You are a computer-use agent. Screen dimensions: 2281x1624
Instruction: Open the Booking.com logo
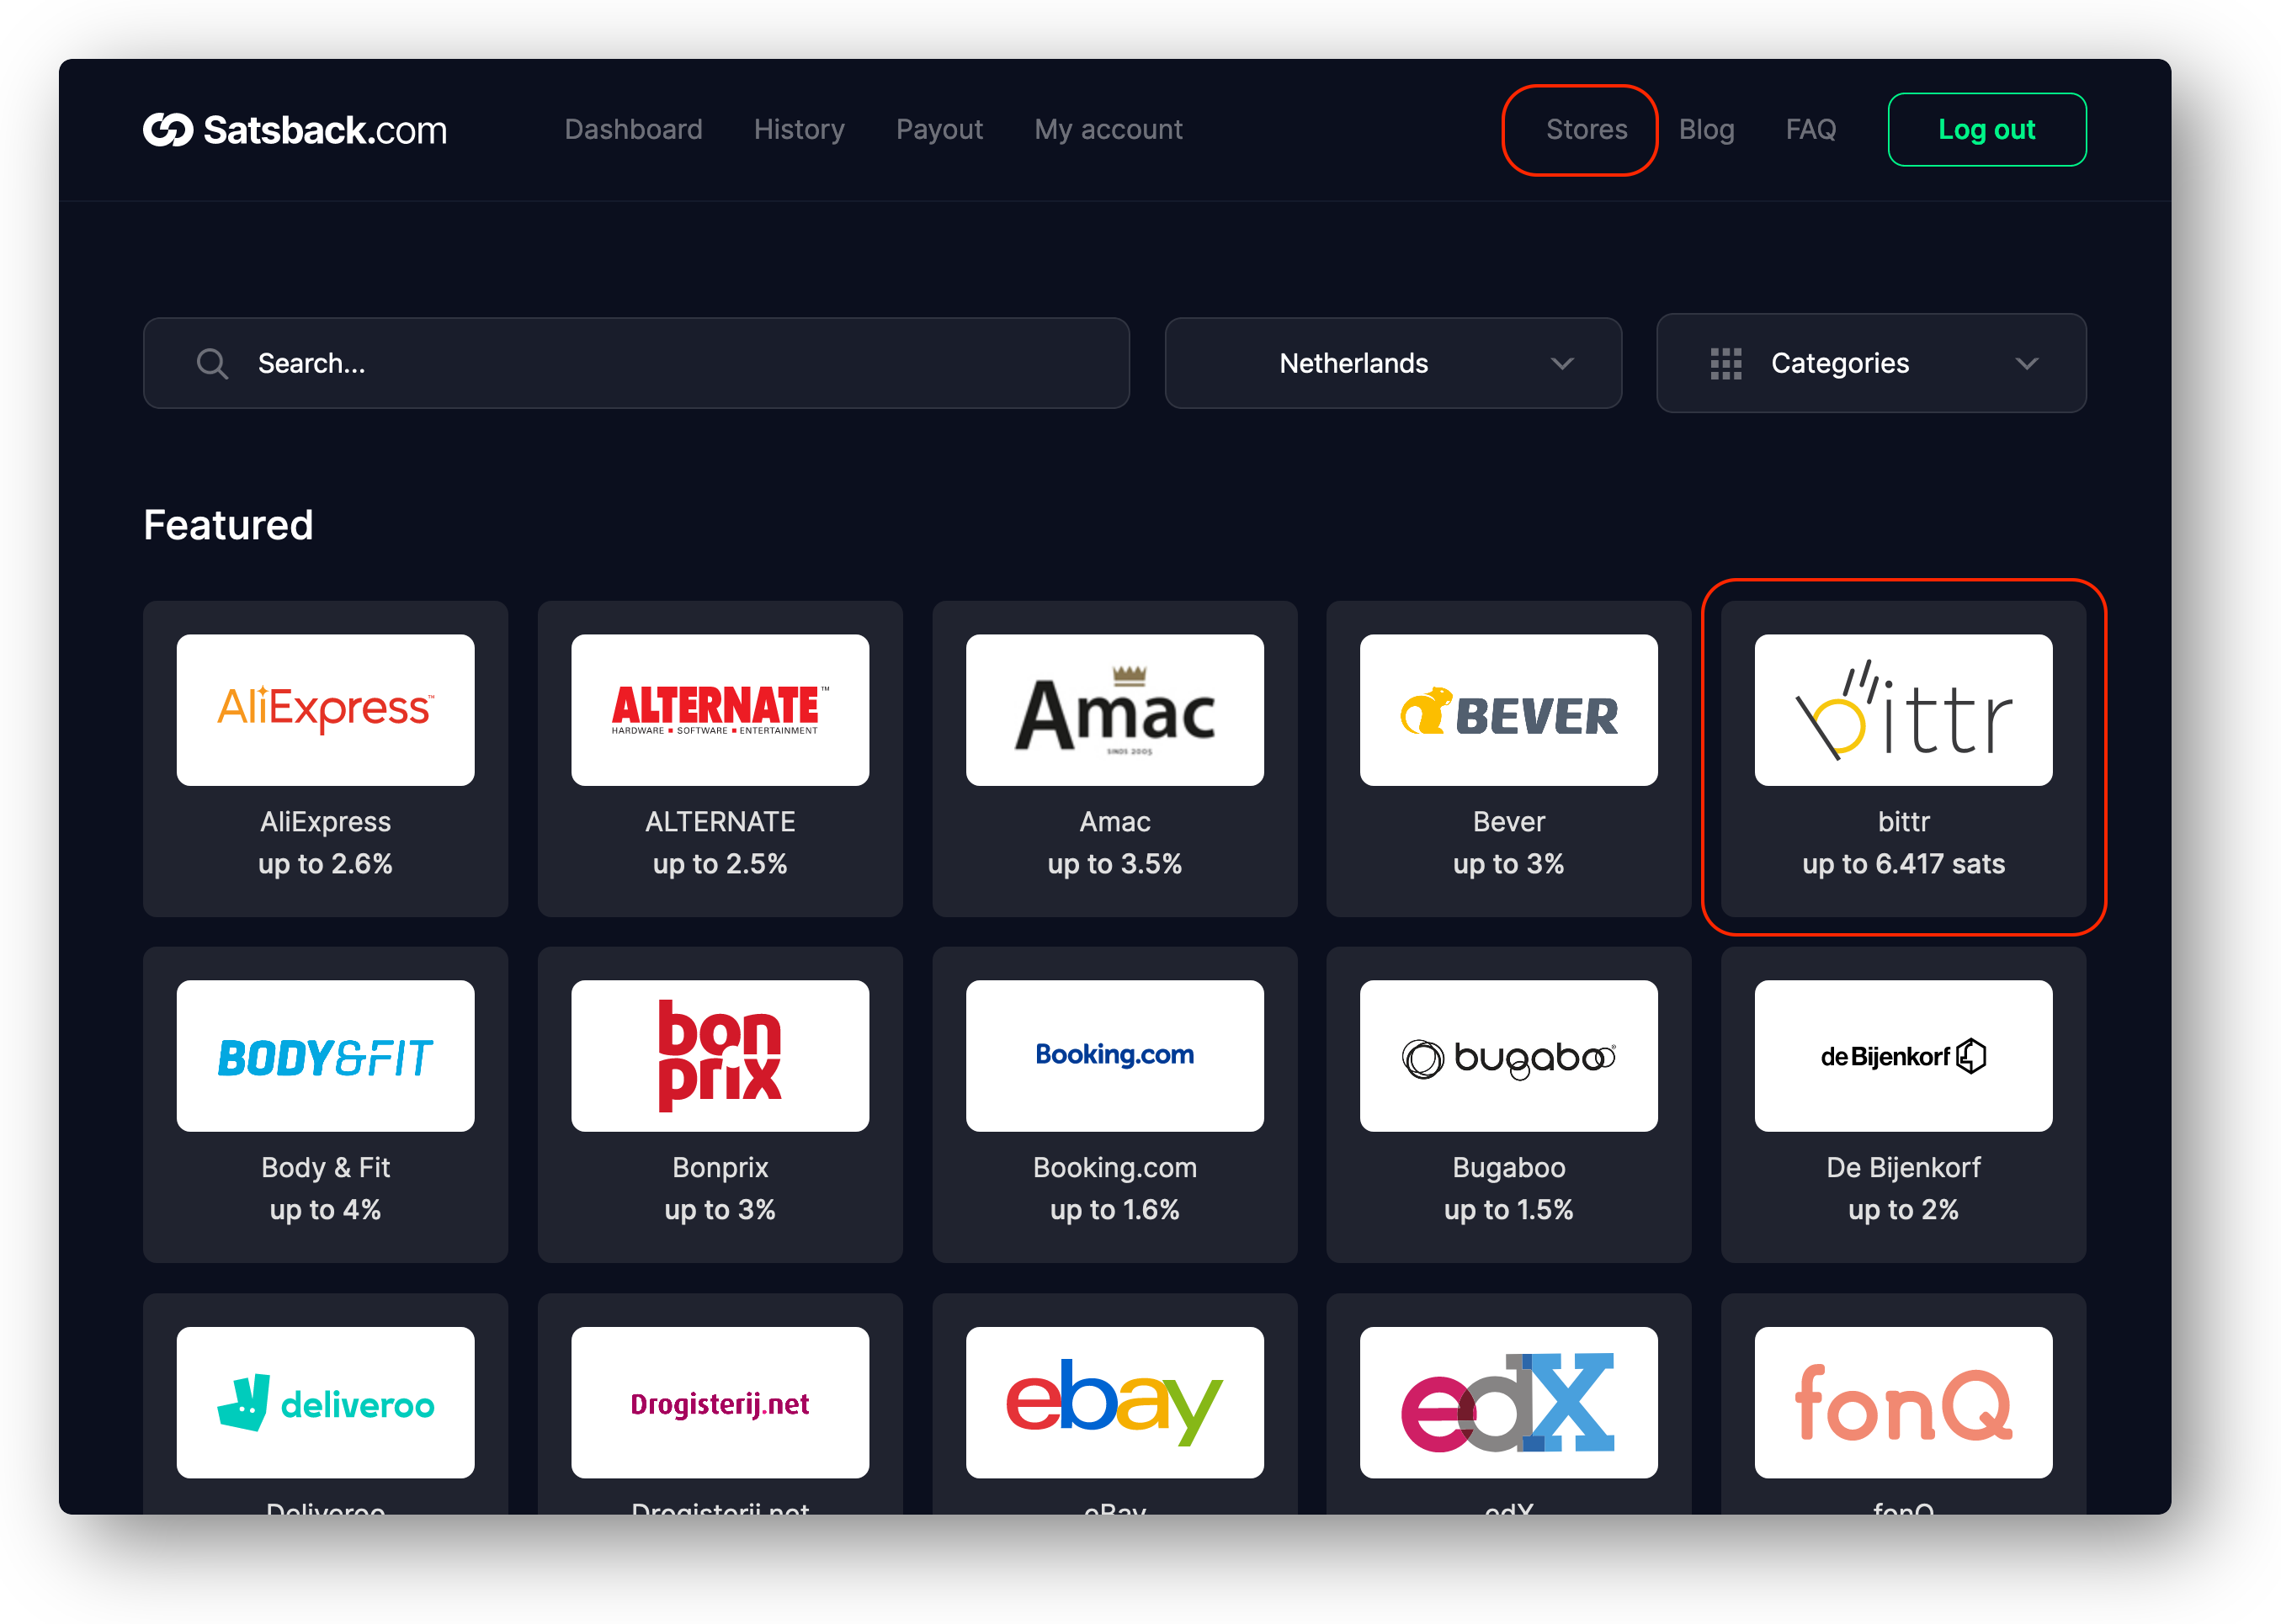point(1114,1055)
